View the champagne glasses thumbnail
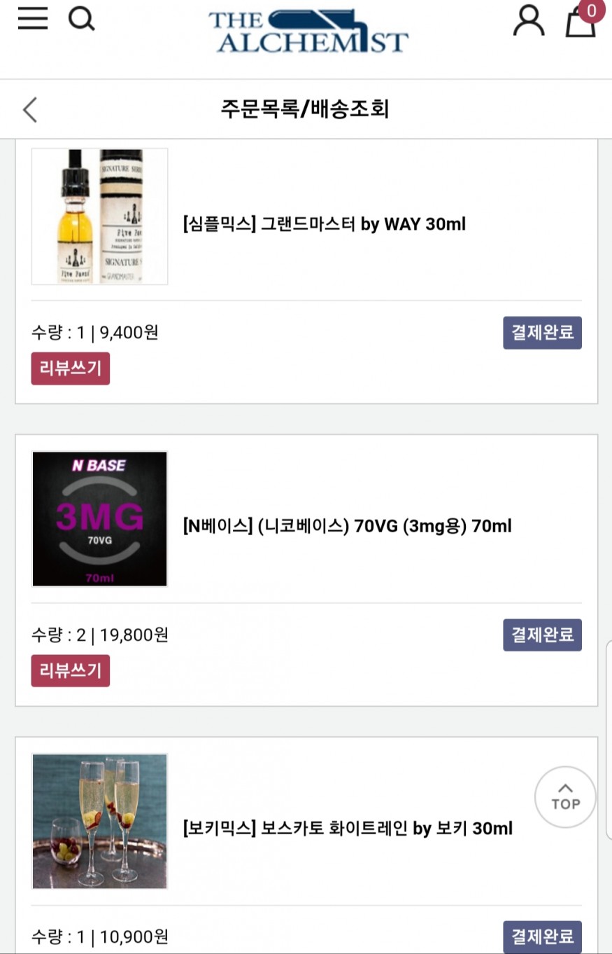The height and width of the screenshot is (954, 612). (99, 821)
